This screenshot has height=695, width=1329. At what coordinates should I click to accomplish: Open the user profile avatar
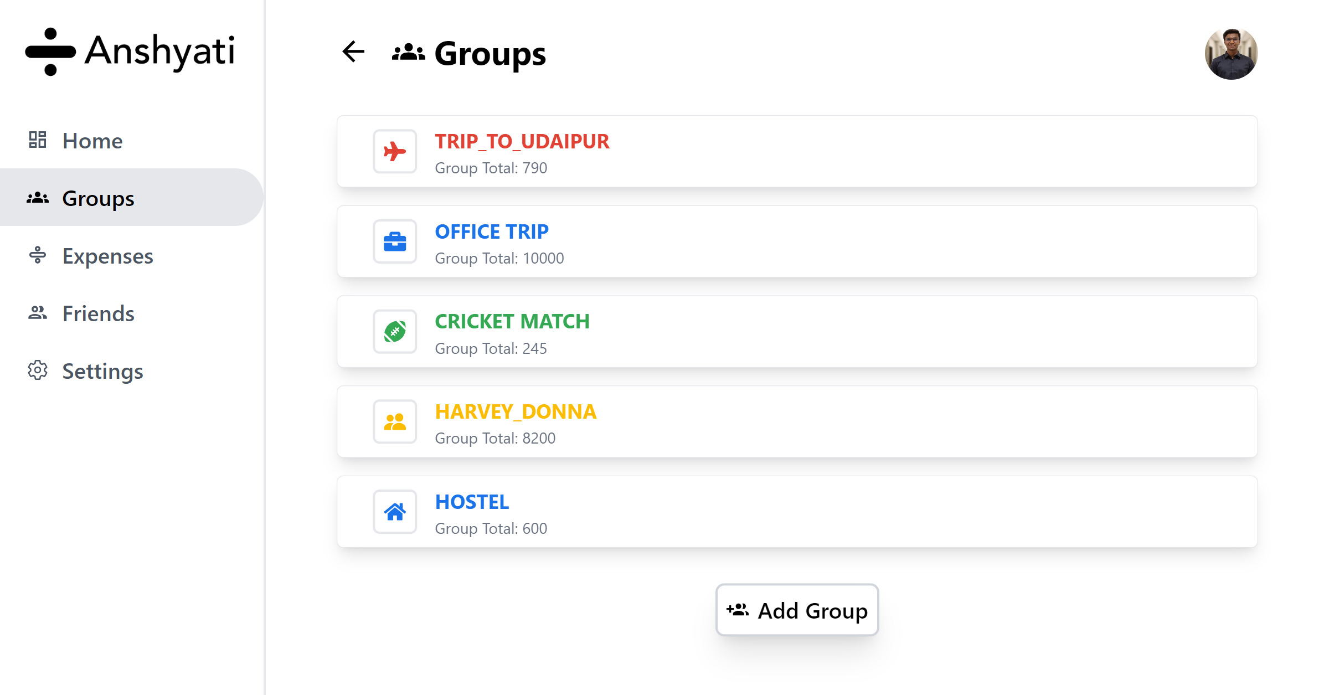click(x=1231, y=53)
